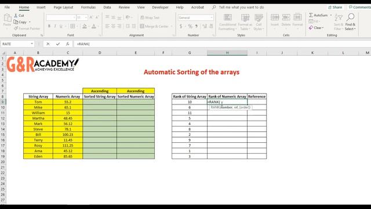Open Font settings dialog launcher
Viewport: 371px width, 209px height.
(100, 35)
